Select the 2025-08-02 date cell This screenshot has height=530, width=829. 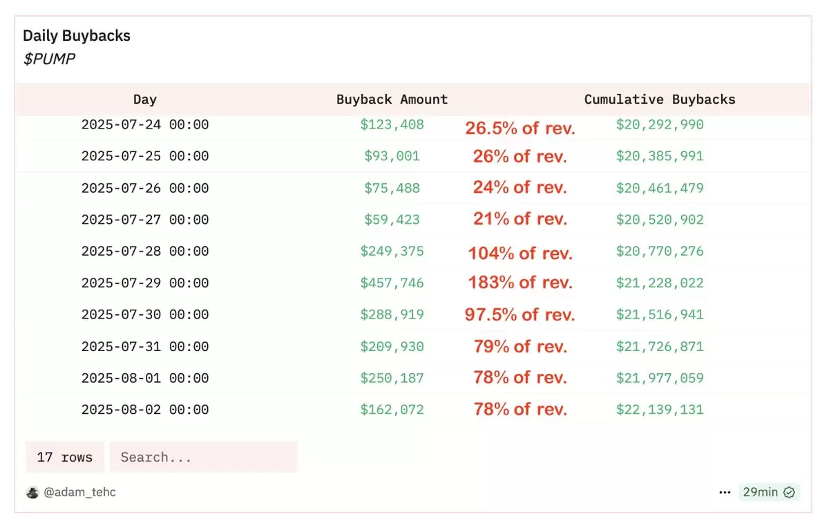coord(145,410)
